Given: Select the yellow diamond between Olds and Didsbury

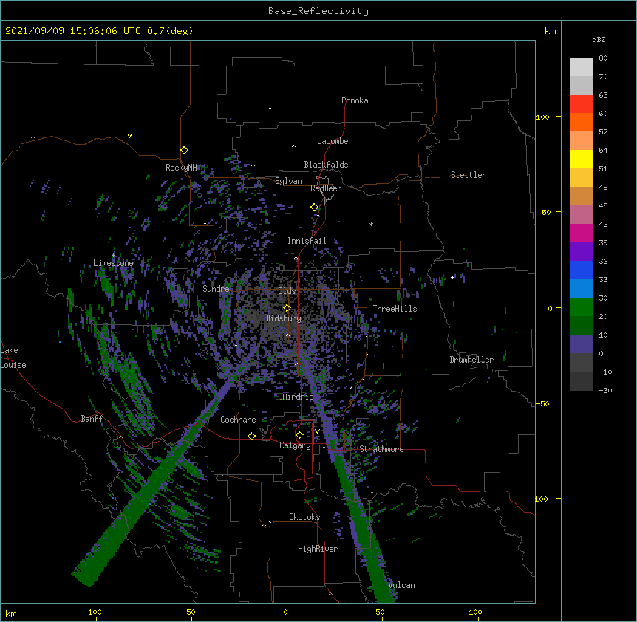Looking at the screenshot, I should [x=287, y=308].
